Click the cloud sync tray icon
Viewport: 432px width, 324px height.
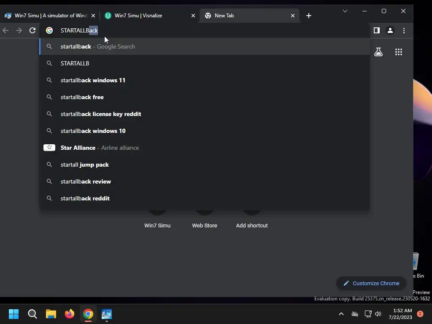[x=355, y=314]
